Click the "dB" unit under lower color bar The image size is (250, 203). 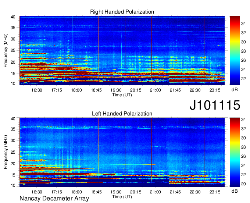coord(235,191)
